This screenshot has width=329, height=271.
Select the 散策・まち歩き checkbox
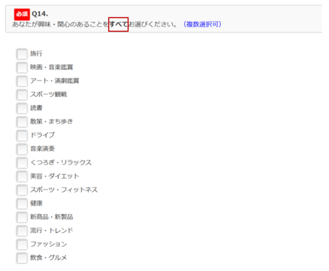coord(21,122)
